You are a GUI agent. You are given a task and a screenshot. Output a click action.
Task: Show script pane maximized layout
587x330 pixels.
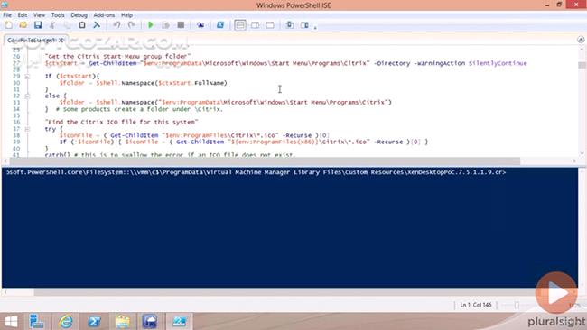[x=270, y=25]
